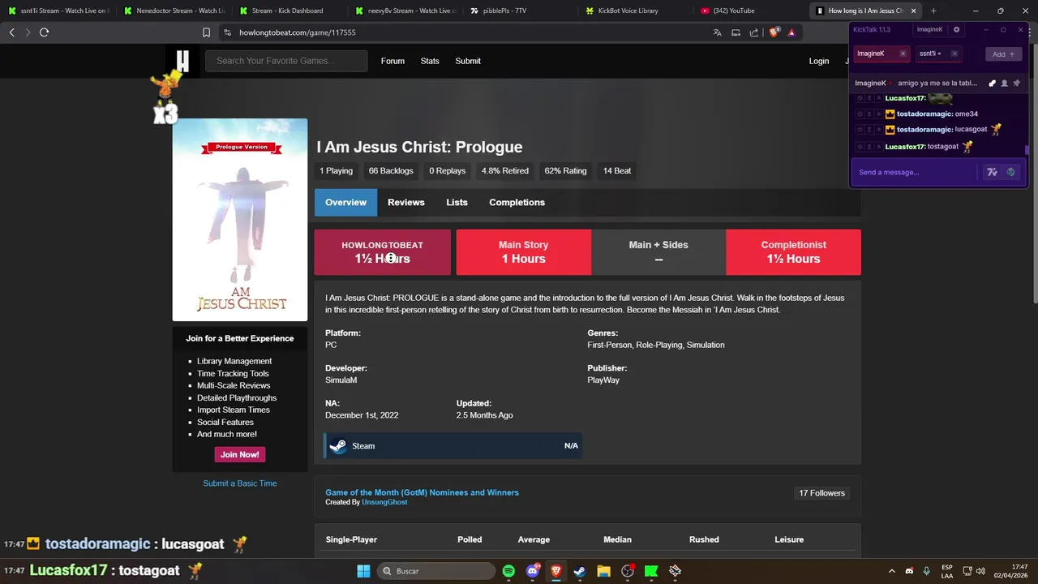Click the Login link
Screen dimensions: 1038x584
[819, 61]
